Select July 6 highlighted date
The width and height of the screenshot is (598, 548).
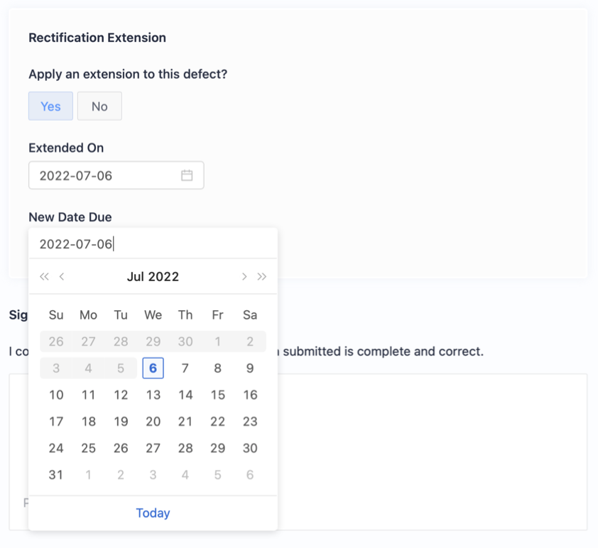point(153,368)
